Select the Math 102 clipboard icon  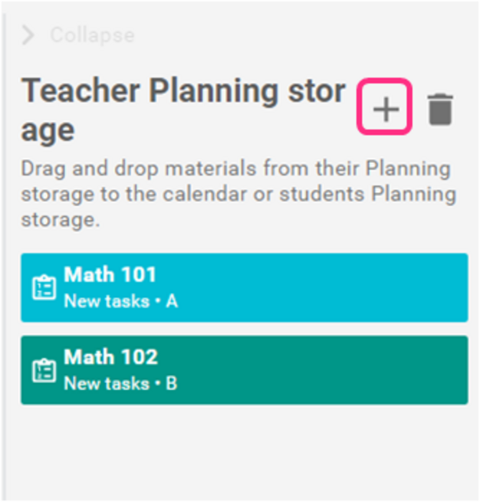pos(44,370)
